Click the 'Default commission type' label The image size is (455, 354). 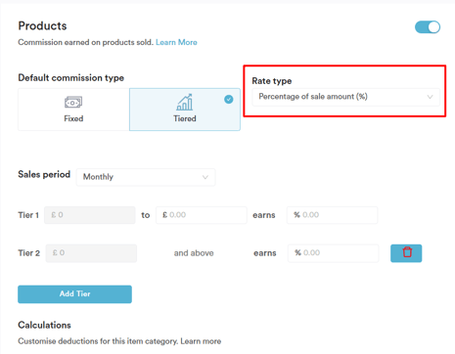click(x=71, y=78)
